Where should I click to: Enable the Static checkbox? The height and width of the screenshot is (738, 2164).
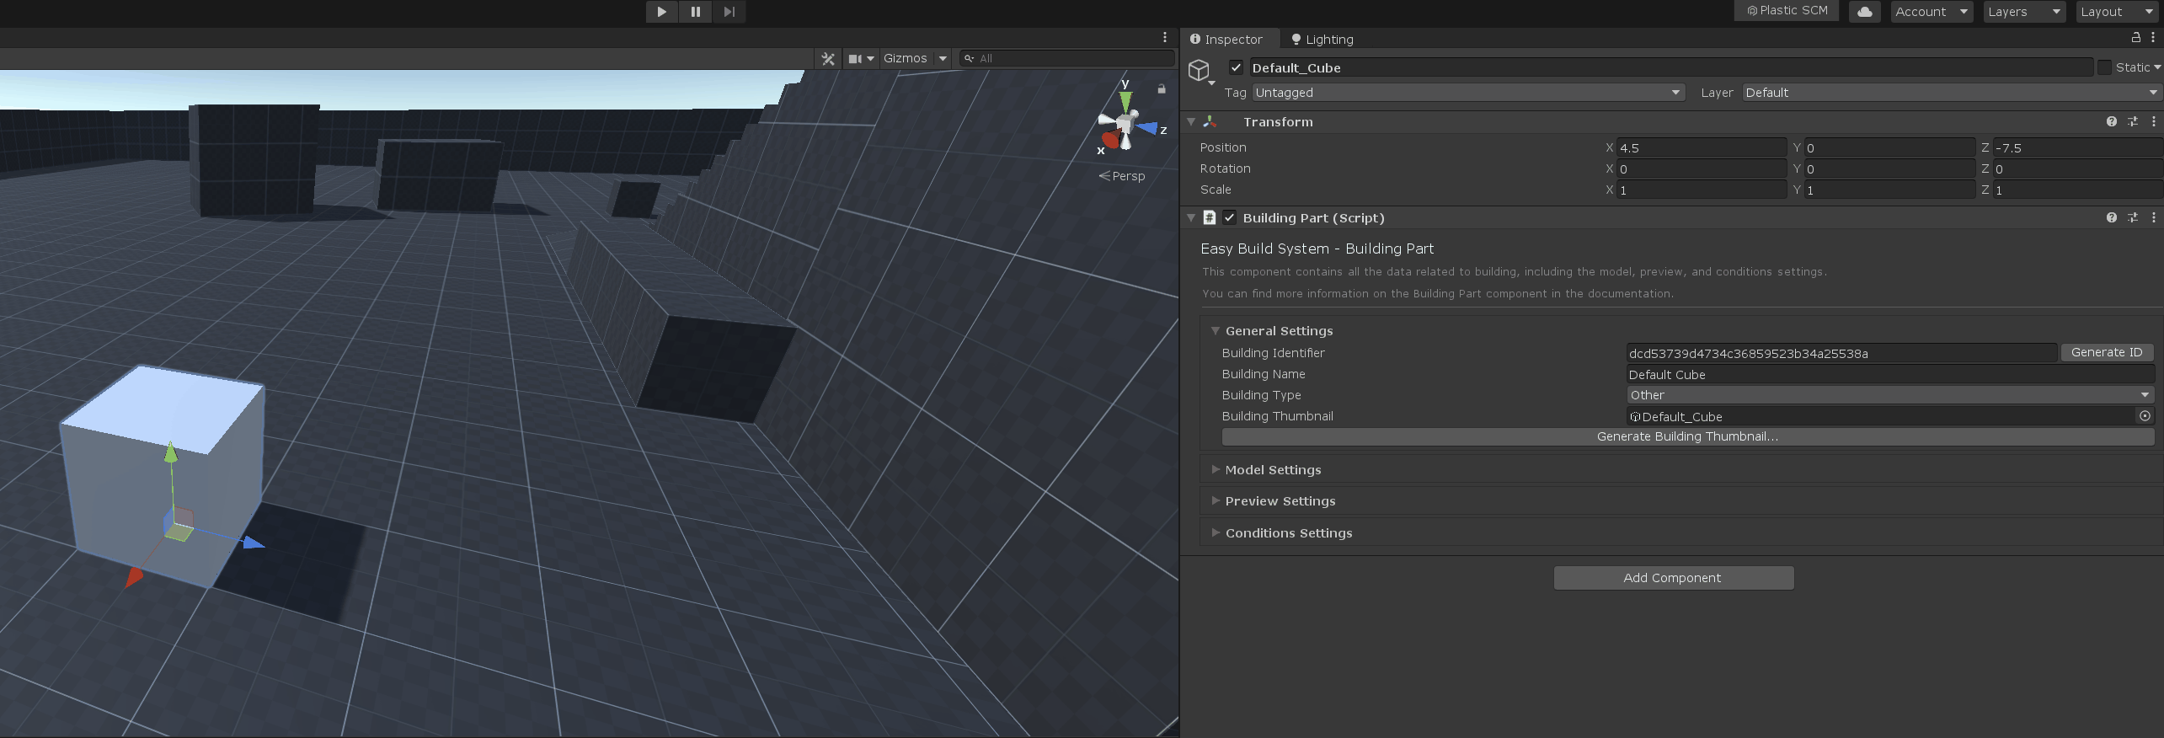[x=2104, y=68]
